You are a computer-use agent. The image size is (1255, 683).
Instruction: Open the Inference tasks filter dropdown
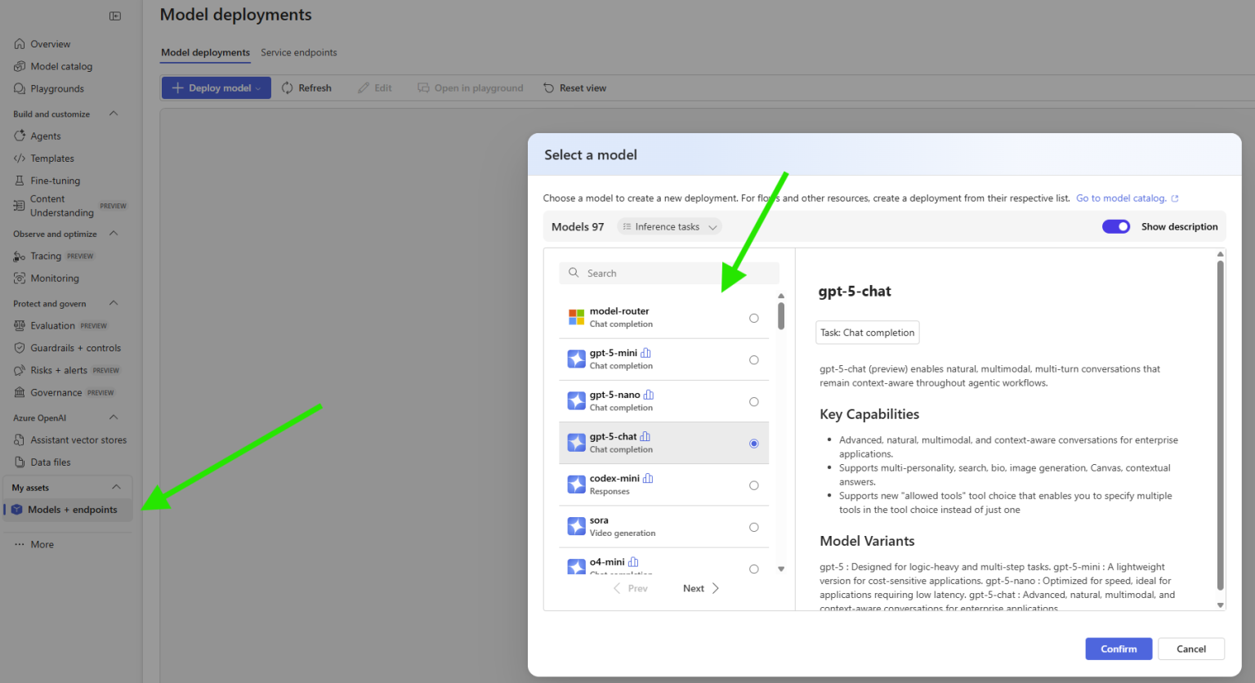tap(668, 226)
